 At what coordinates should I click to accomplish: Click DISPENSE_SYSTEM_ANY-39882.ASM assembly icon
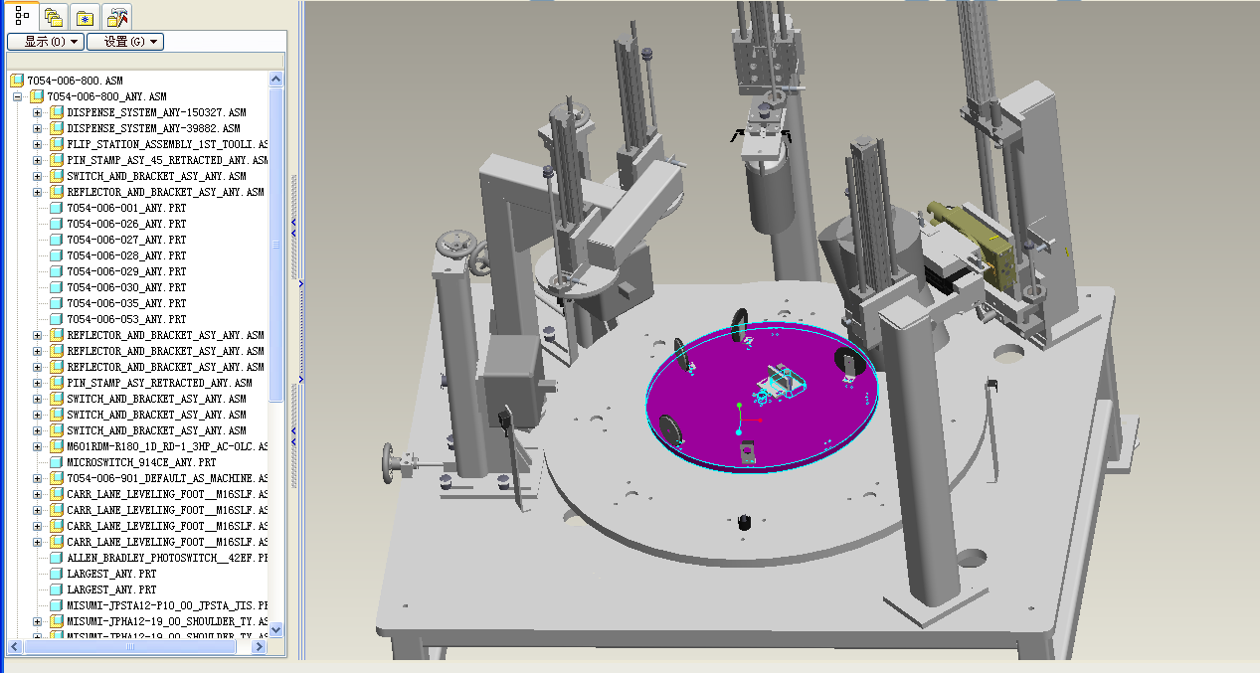(x=57, y=128)
